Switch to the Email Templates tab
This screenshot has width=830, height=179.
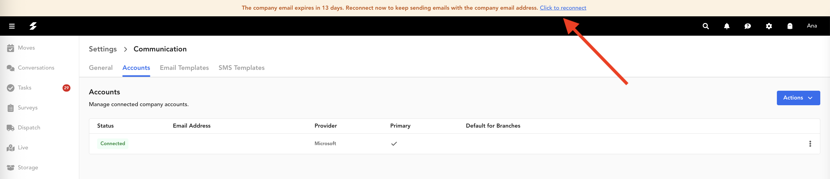(184, 68)
